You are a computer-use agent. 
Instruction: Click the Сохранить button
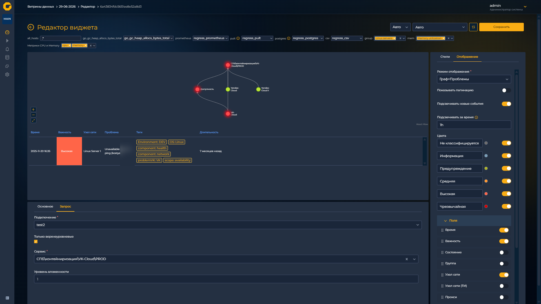click(x=501, y=27)
